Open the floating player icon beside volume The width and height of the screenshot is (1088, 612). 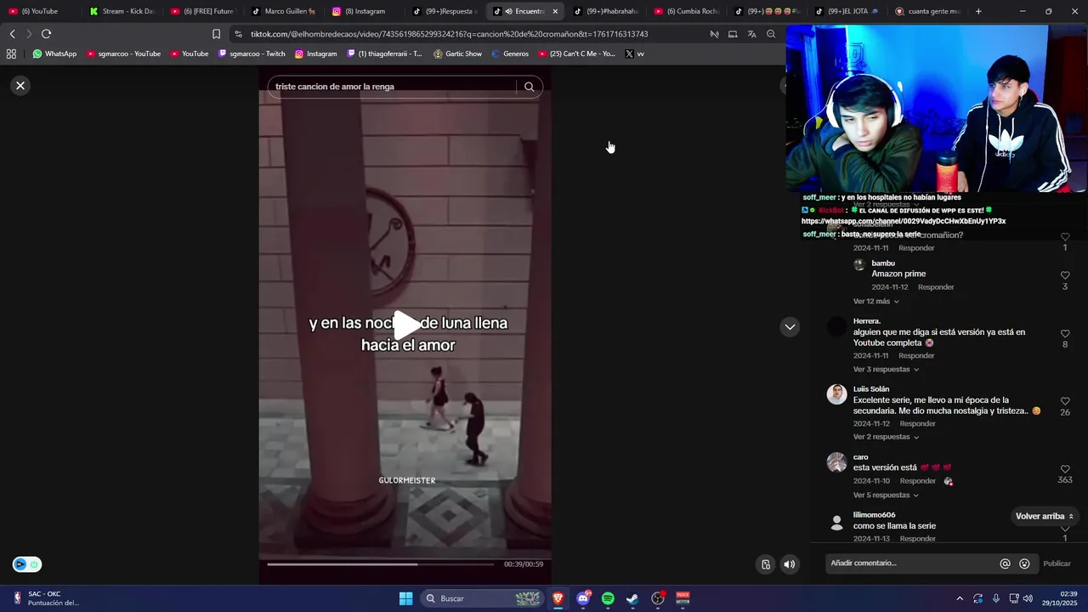coord(766,564)
